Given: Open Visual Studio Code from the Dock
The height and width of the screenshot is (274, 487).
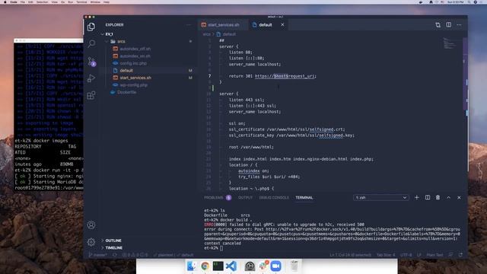Looking at the screenshot, I should tap(231, 266).
